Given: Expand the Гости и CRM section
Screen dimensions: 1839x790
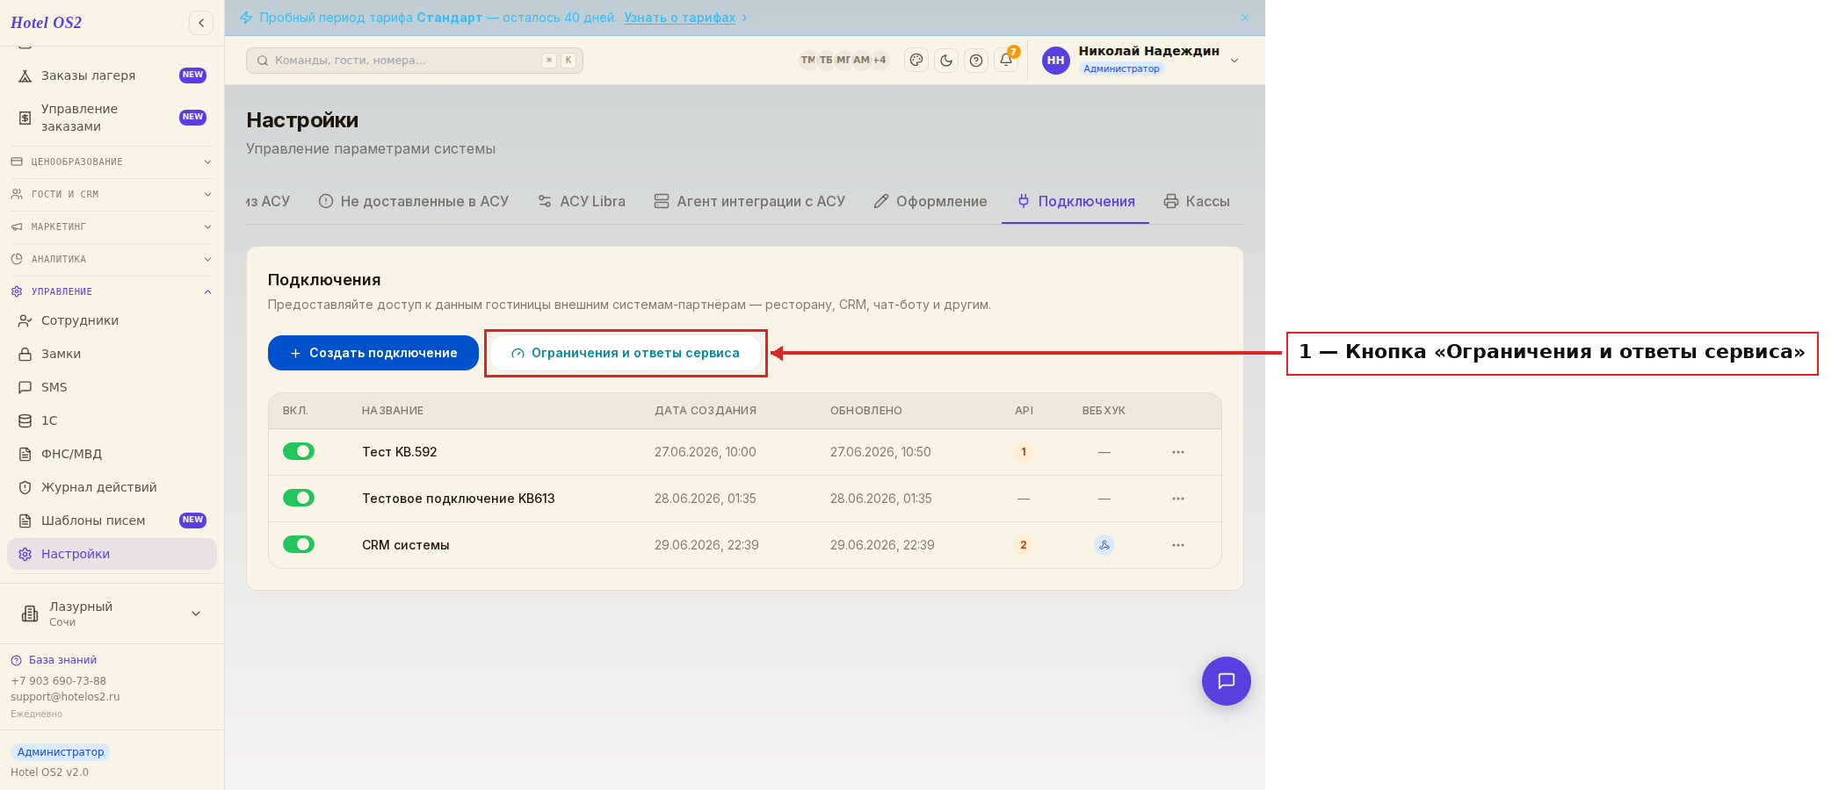Looking at the screenshot, I should 112,194.
